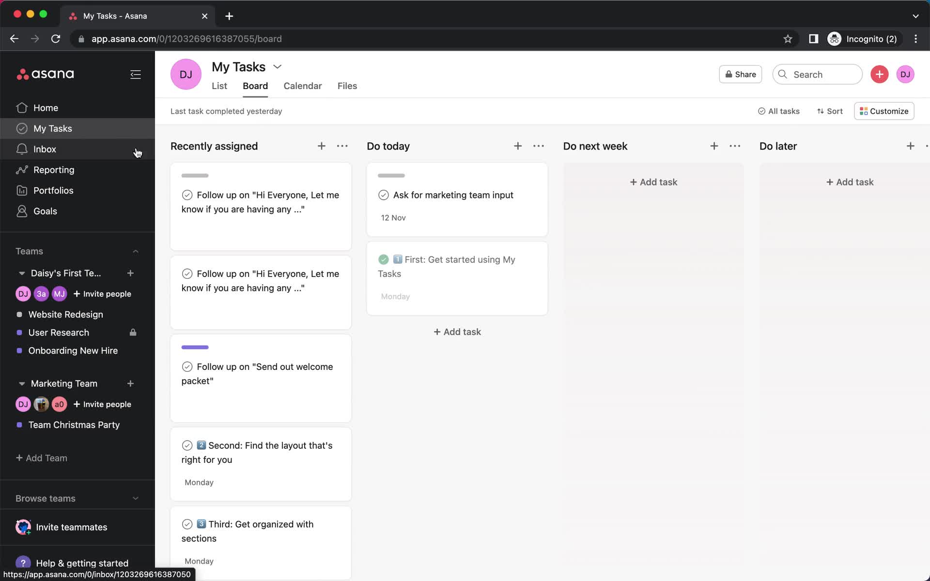
Task: Select the List tab
Action: [219, 86]
